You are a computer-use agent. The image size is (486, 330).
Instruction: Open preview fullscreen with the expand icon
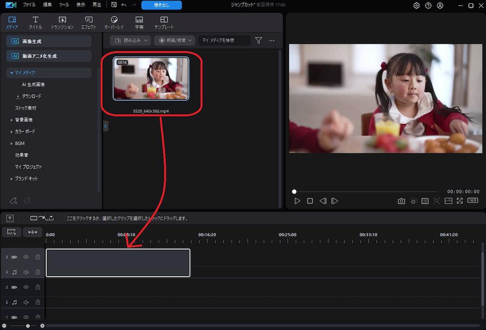pos(460,201)
